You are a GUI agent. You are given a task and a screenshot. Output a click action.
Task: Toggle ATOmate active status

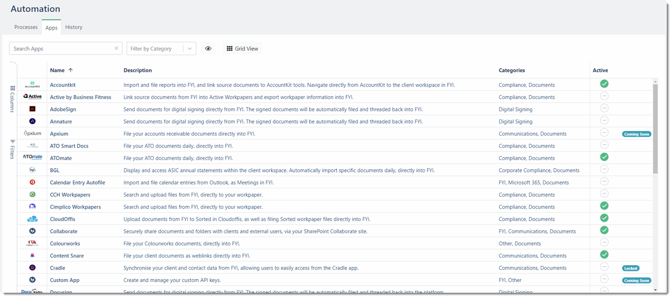[x=604, y=157]
